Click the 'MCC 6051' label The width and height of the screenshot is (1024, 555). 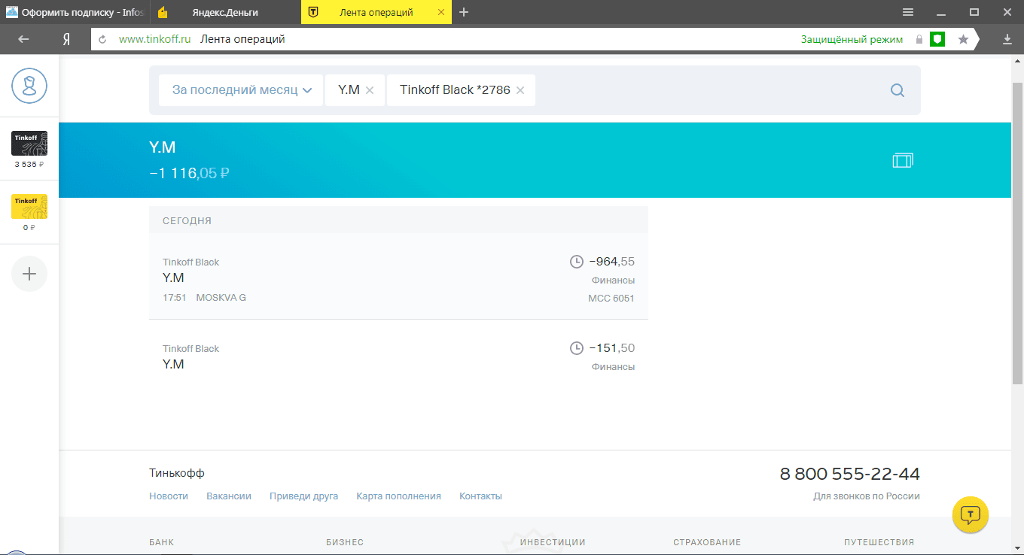click(611, 298)
